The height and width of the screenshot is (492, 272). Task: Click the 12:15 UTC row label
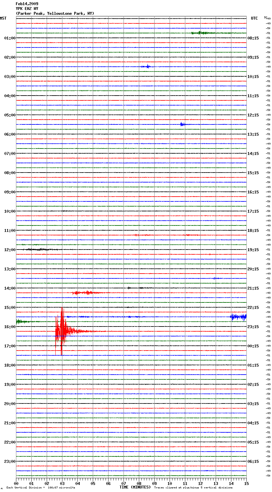(253, 115)
